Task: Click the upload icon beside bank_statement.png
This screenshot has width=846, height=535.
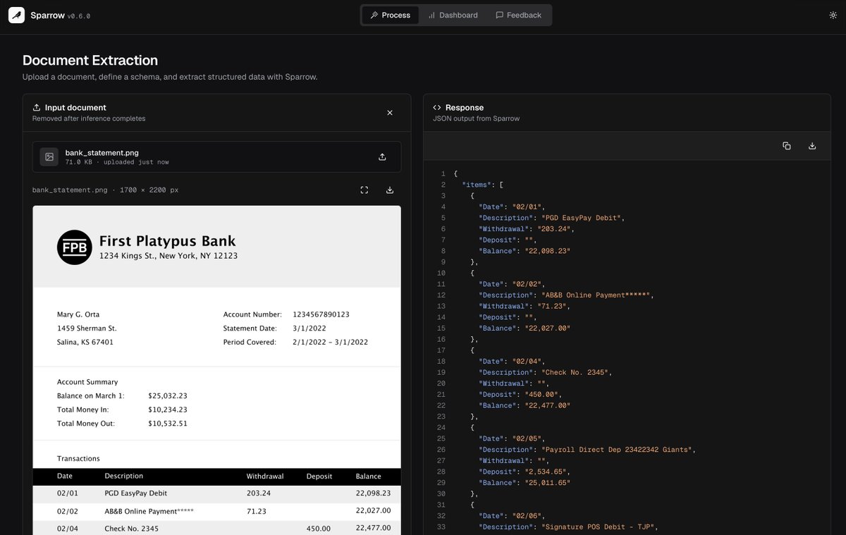Action: (382, 157)
